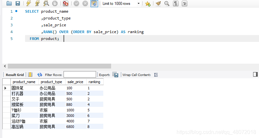Commit transaction checkmark icon

point(76,4)
